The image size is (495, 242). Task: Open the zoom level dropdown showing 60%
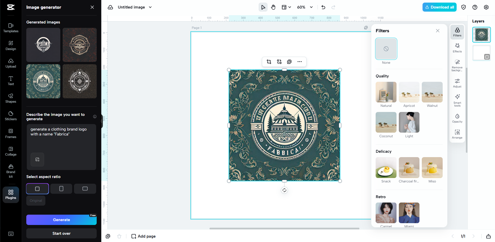click(304, 7)
